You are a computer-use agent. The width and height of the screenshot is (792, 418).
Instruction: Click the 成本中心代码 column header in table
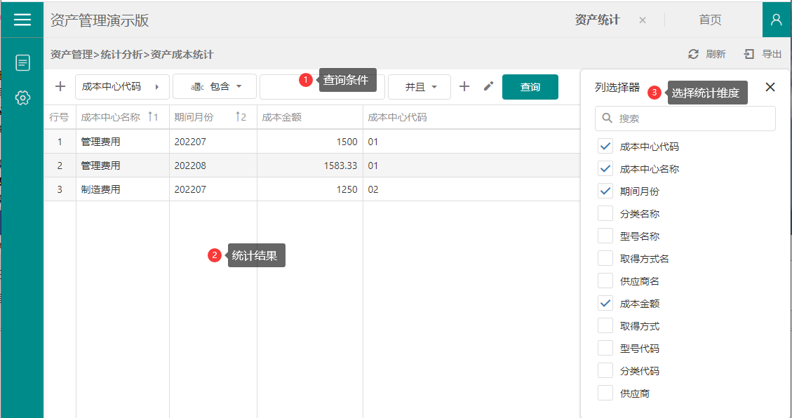click(x=471, y=117)
